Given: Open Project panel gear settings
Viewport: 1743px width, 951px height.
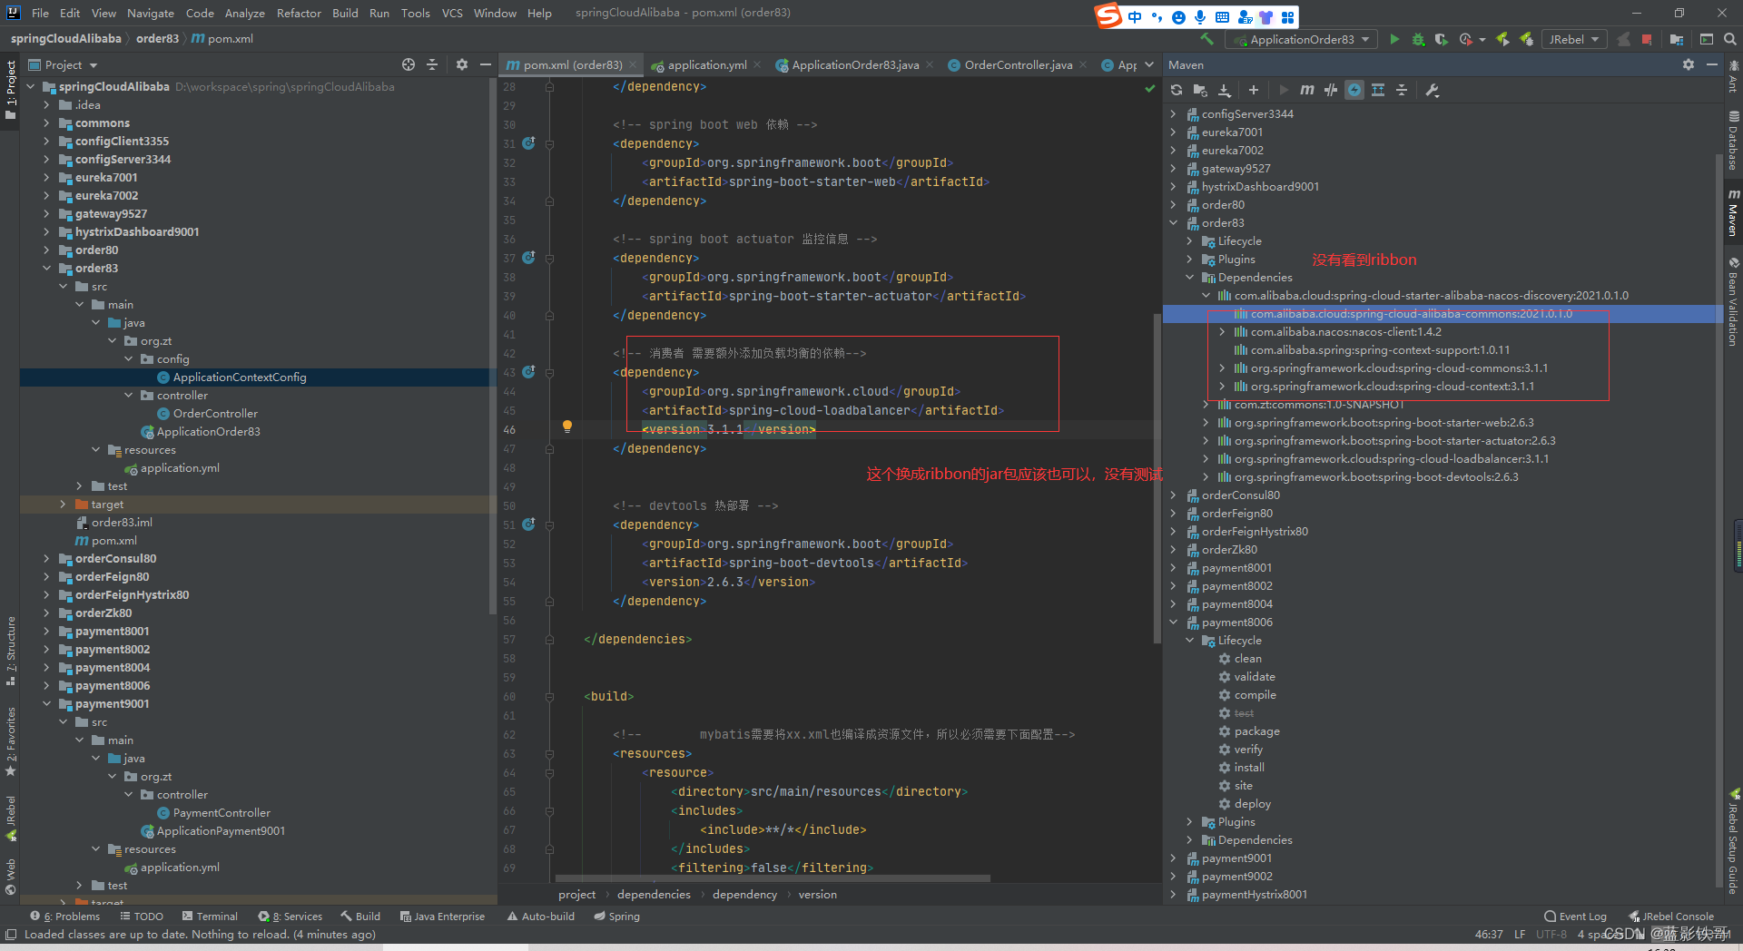Looking at the screenshot, I should tap(462, 64).
